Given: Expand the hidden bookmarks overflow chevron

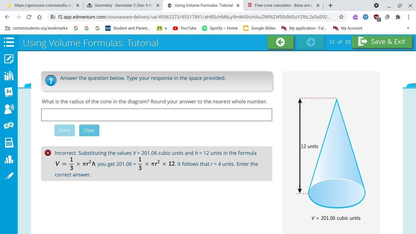Looking at the screenshot, I should click(408, 28).
